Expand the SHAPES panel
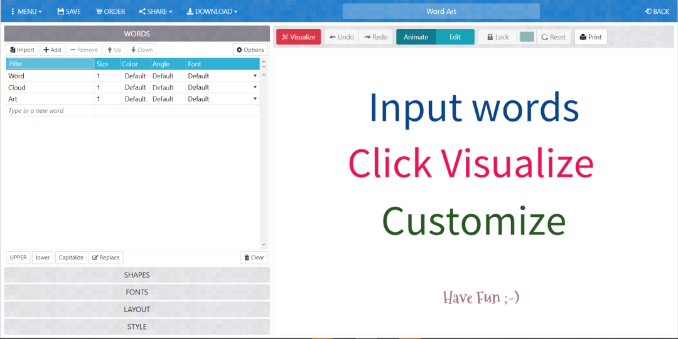This screenshot has width=678, height=339. (137, 275)
